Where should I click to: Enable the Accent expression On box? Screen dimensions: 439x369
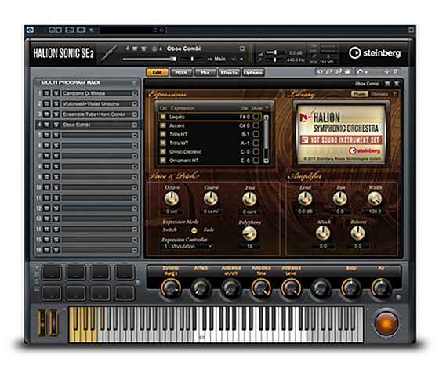[x=163, y=125]
